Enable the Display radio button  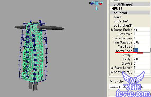(112, 81)
